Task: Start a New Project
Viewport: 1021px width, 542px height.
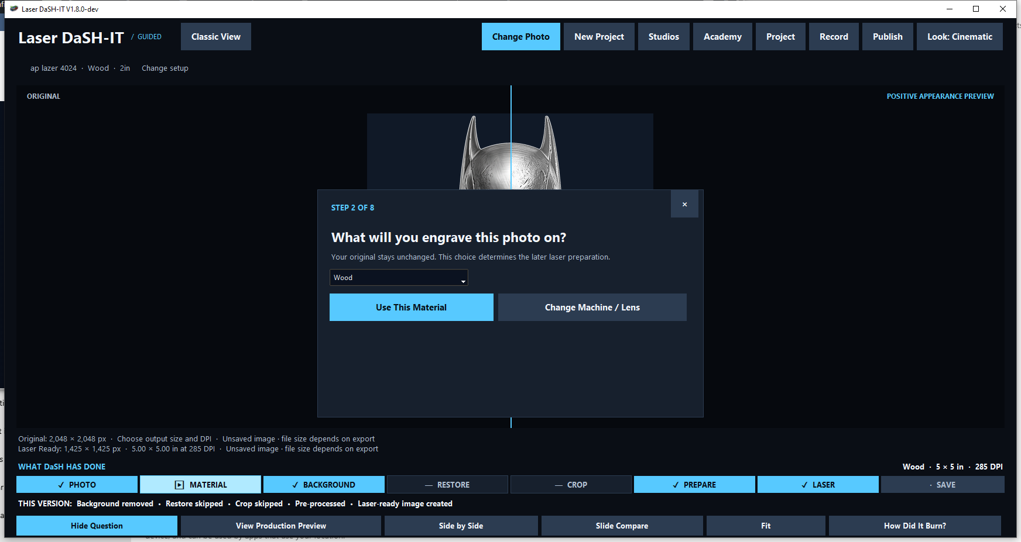Action: [599, 36]
